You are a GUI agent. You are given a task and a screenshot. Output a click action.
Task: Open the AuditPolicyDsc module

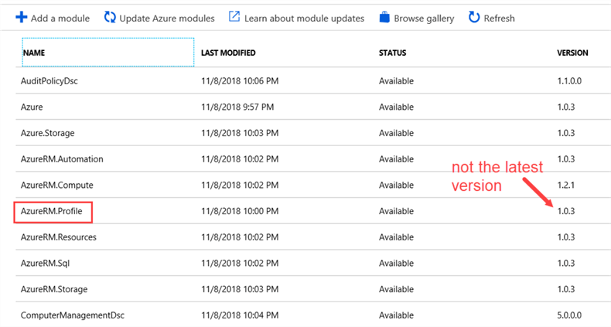pyautogui.click(x=49, y=81)
